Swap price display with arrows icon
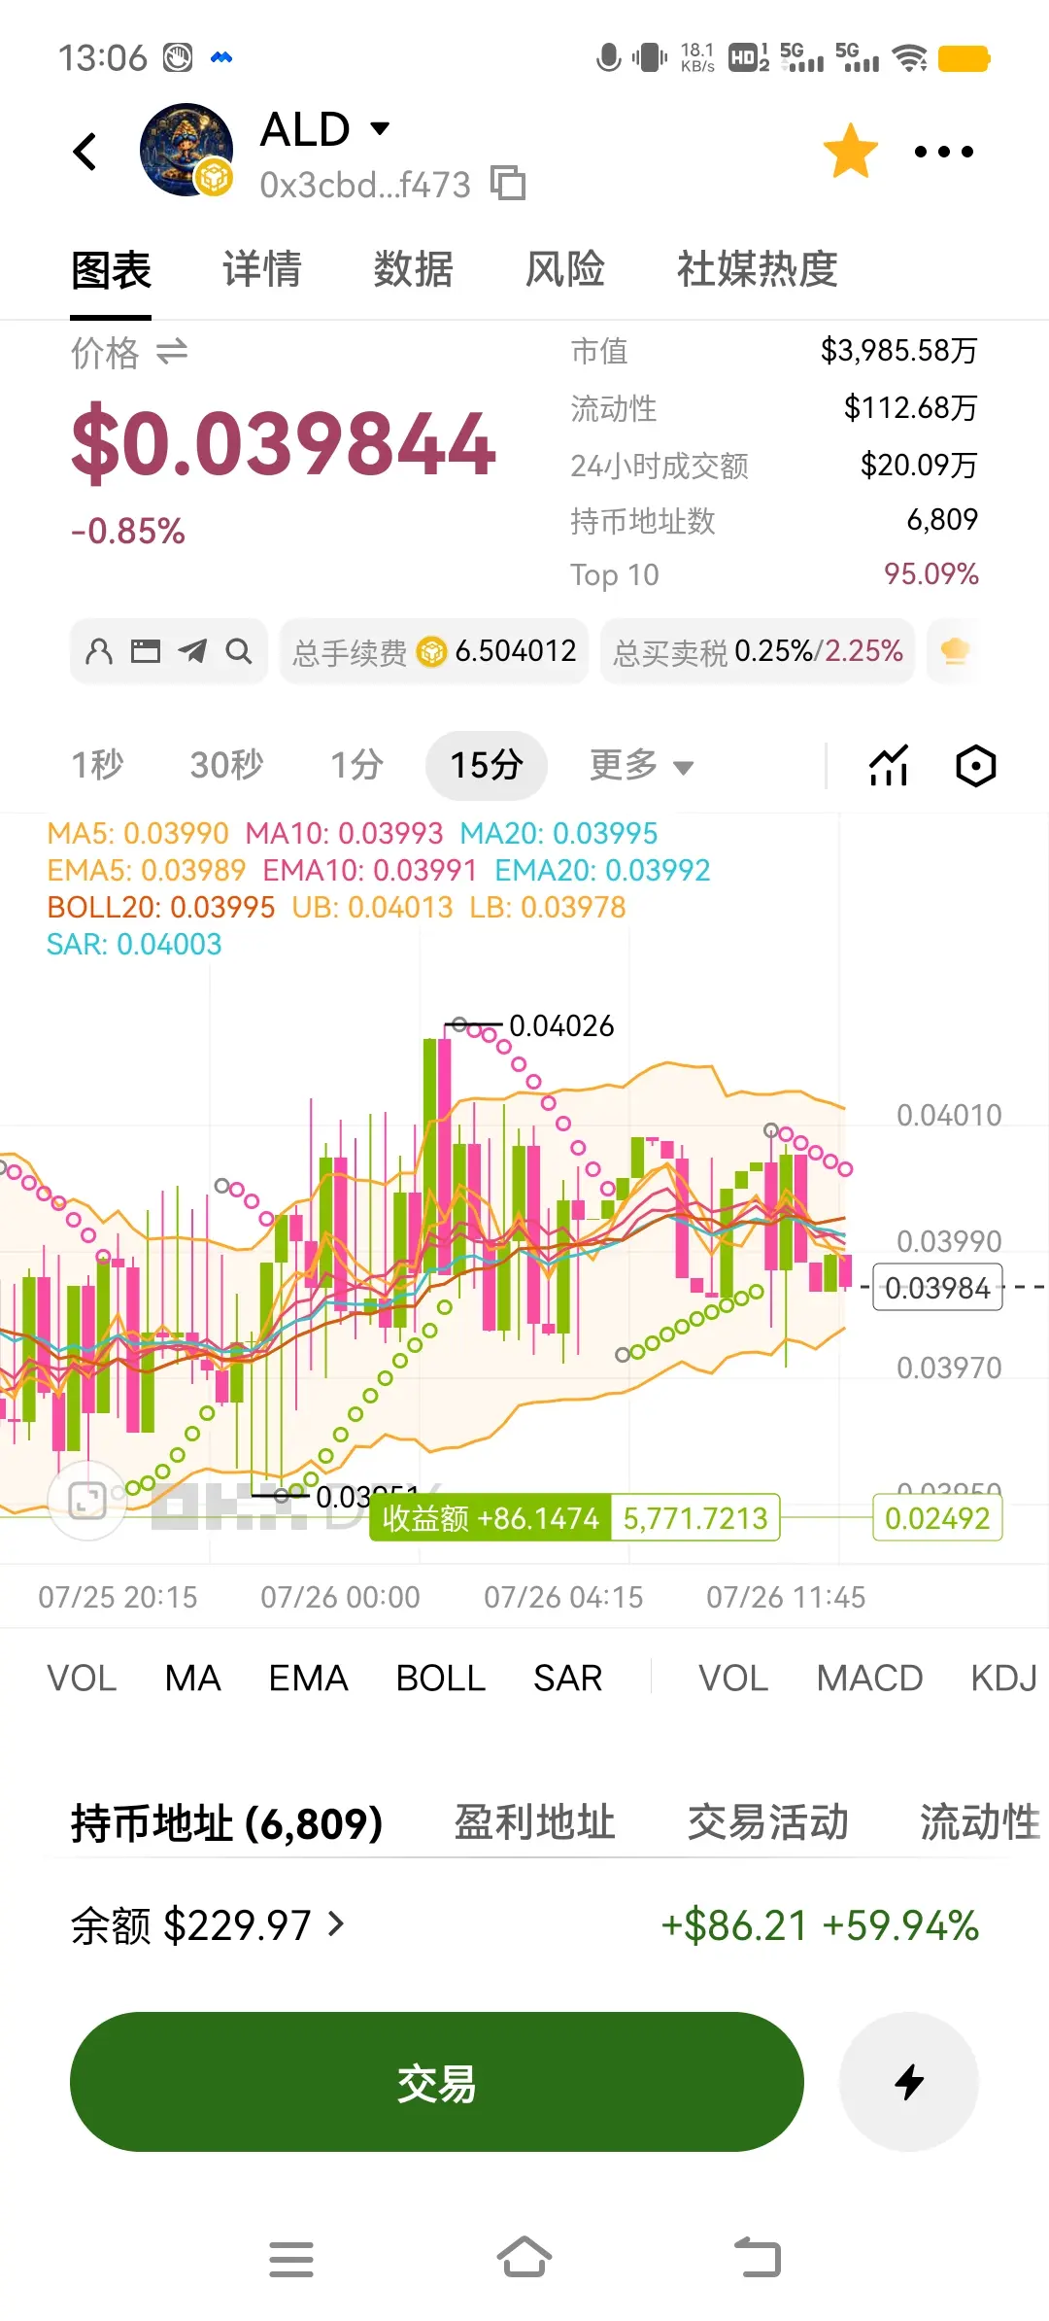Screen dimensions: 1049x2321 point(172,352)
